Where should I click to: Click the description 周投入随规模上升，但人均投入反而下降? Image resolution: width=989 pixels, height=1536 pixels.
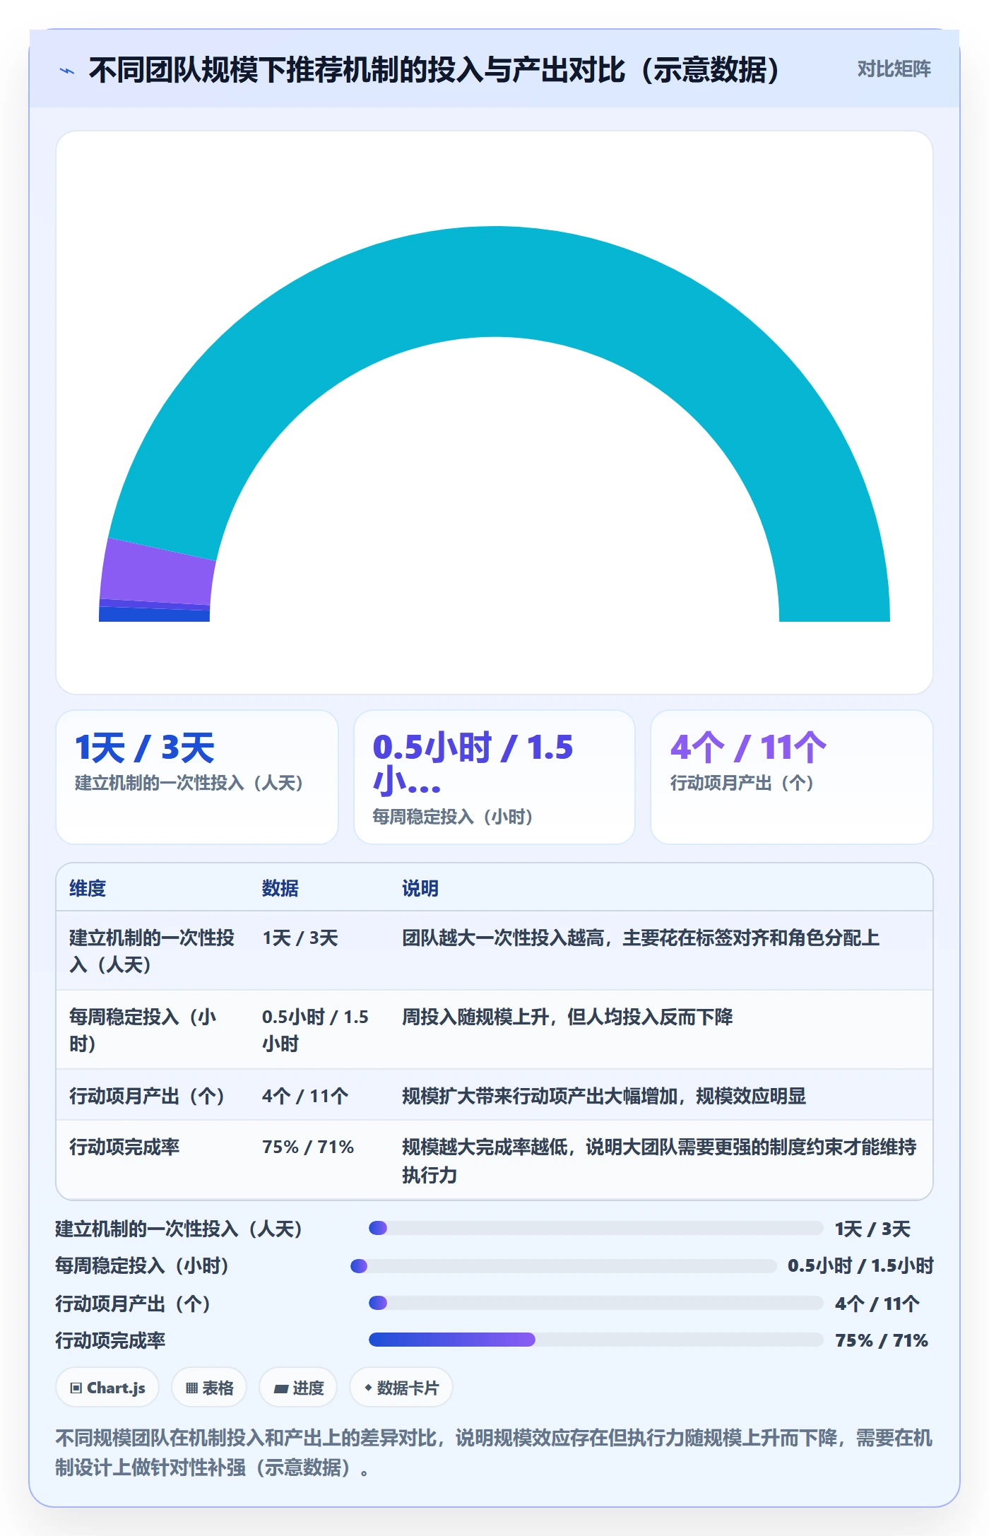567,1017
